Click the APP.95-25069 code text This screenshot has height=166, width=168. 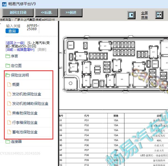(x=32, y=27)
